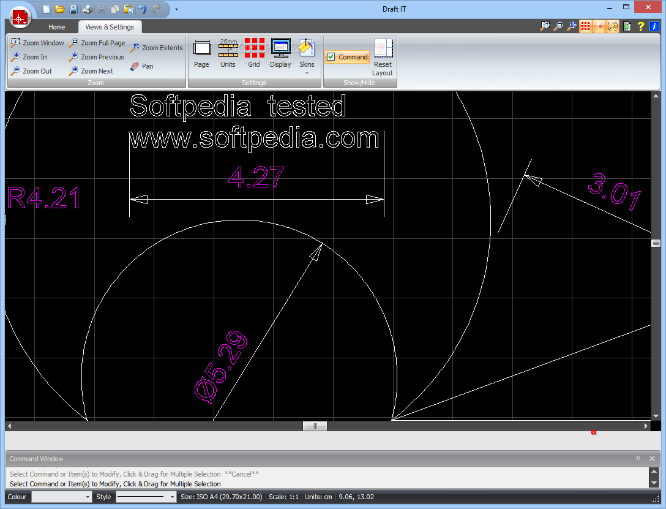This screenshot has height=509, width=666.
Task: Switch to the Home ribbon tab
Action: [x=56, y=27]
